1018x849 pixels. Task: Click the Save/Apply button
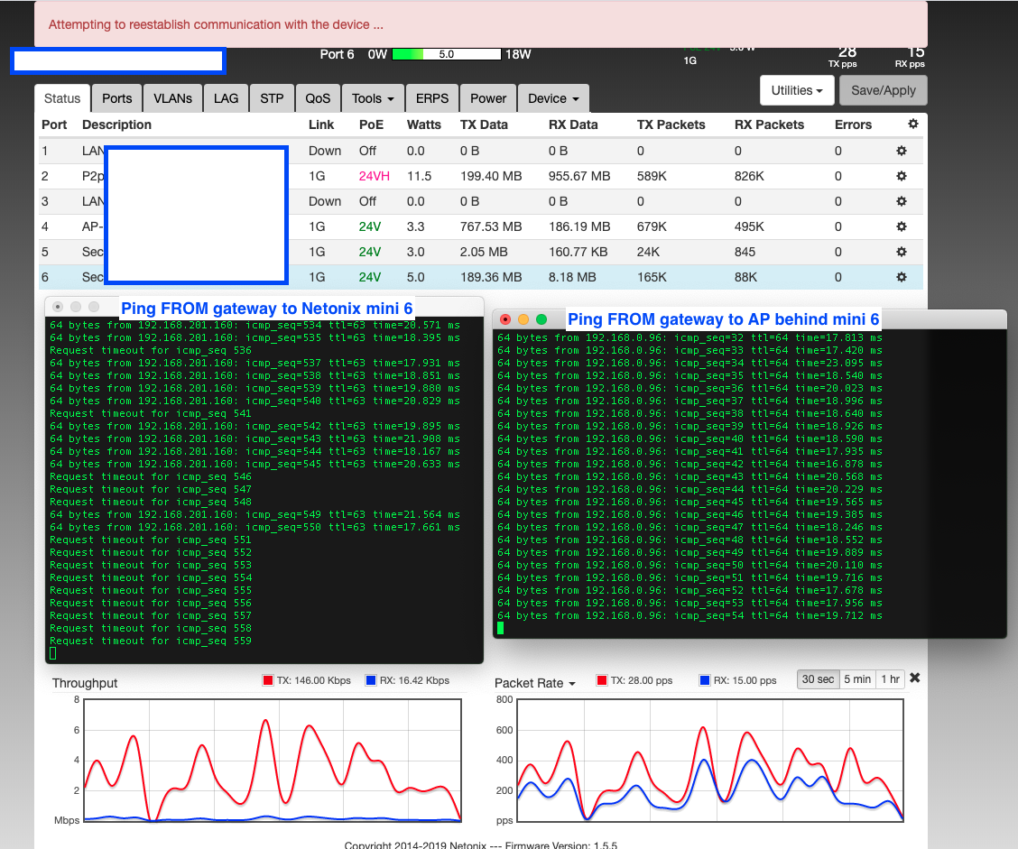click(x=883, y=90)
